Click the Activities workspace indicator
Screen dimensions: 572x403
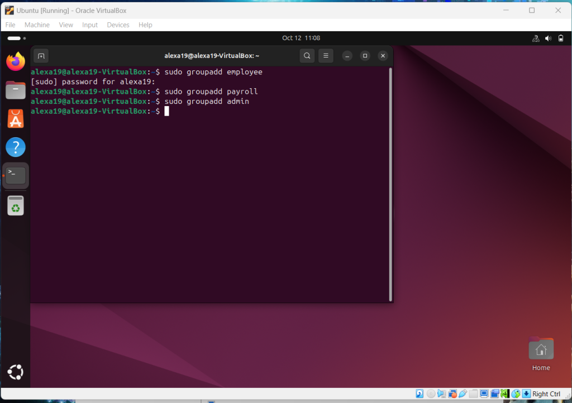[17, 38]
